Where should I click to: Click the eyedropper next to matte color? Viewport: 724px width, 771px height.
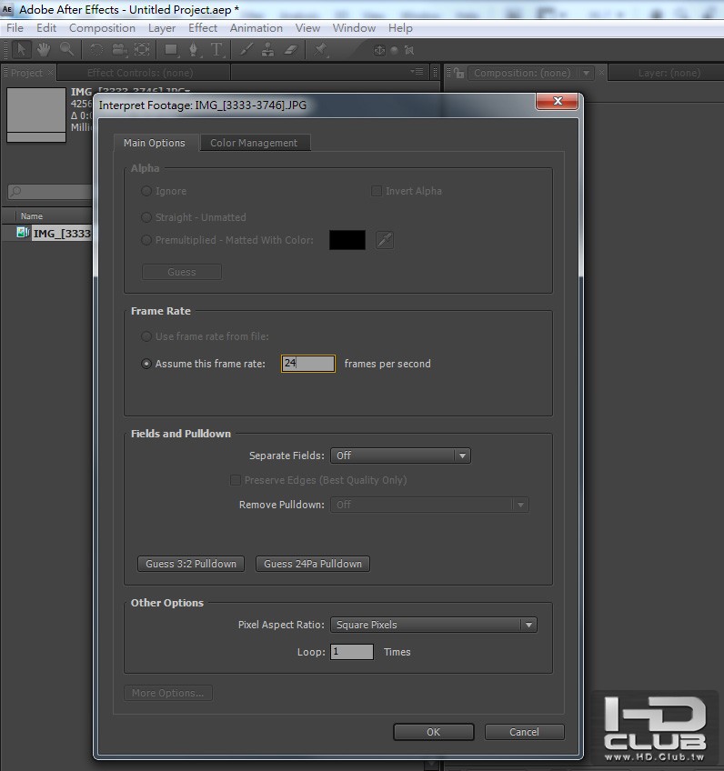[x=385, y=240]
